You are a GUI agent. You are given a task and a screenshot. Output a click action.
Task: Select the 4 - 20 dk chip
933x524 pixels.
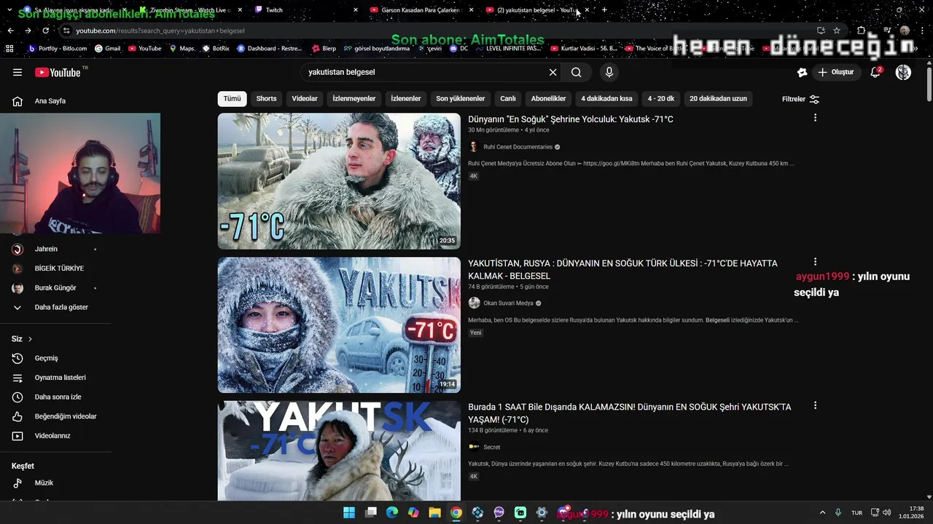pos(661,98)
